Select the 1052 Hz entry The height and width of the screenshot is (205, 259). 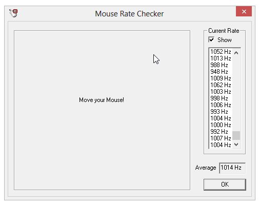point(221,52)
